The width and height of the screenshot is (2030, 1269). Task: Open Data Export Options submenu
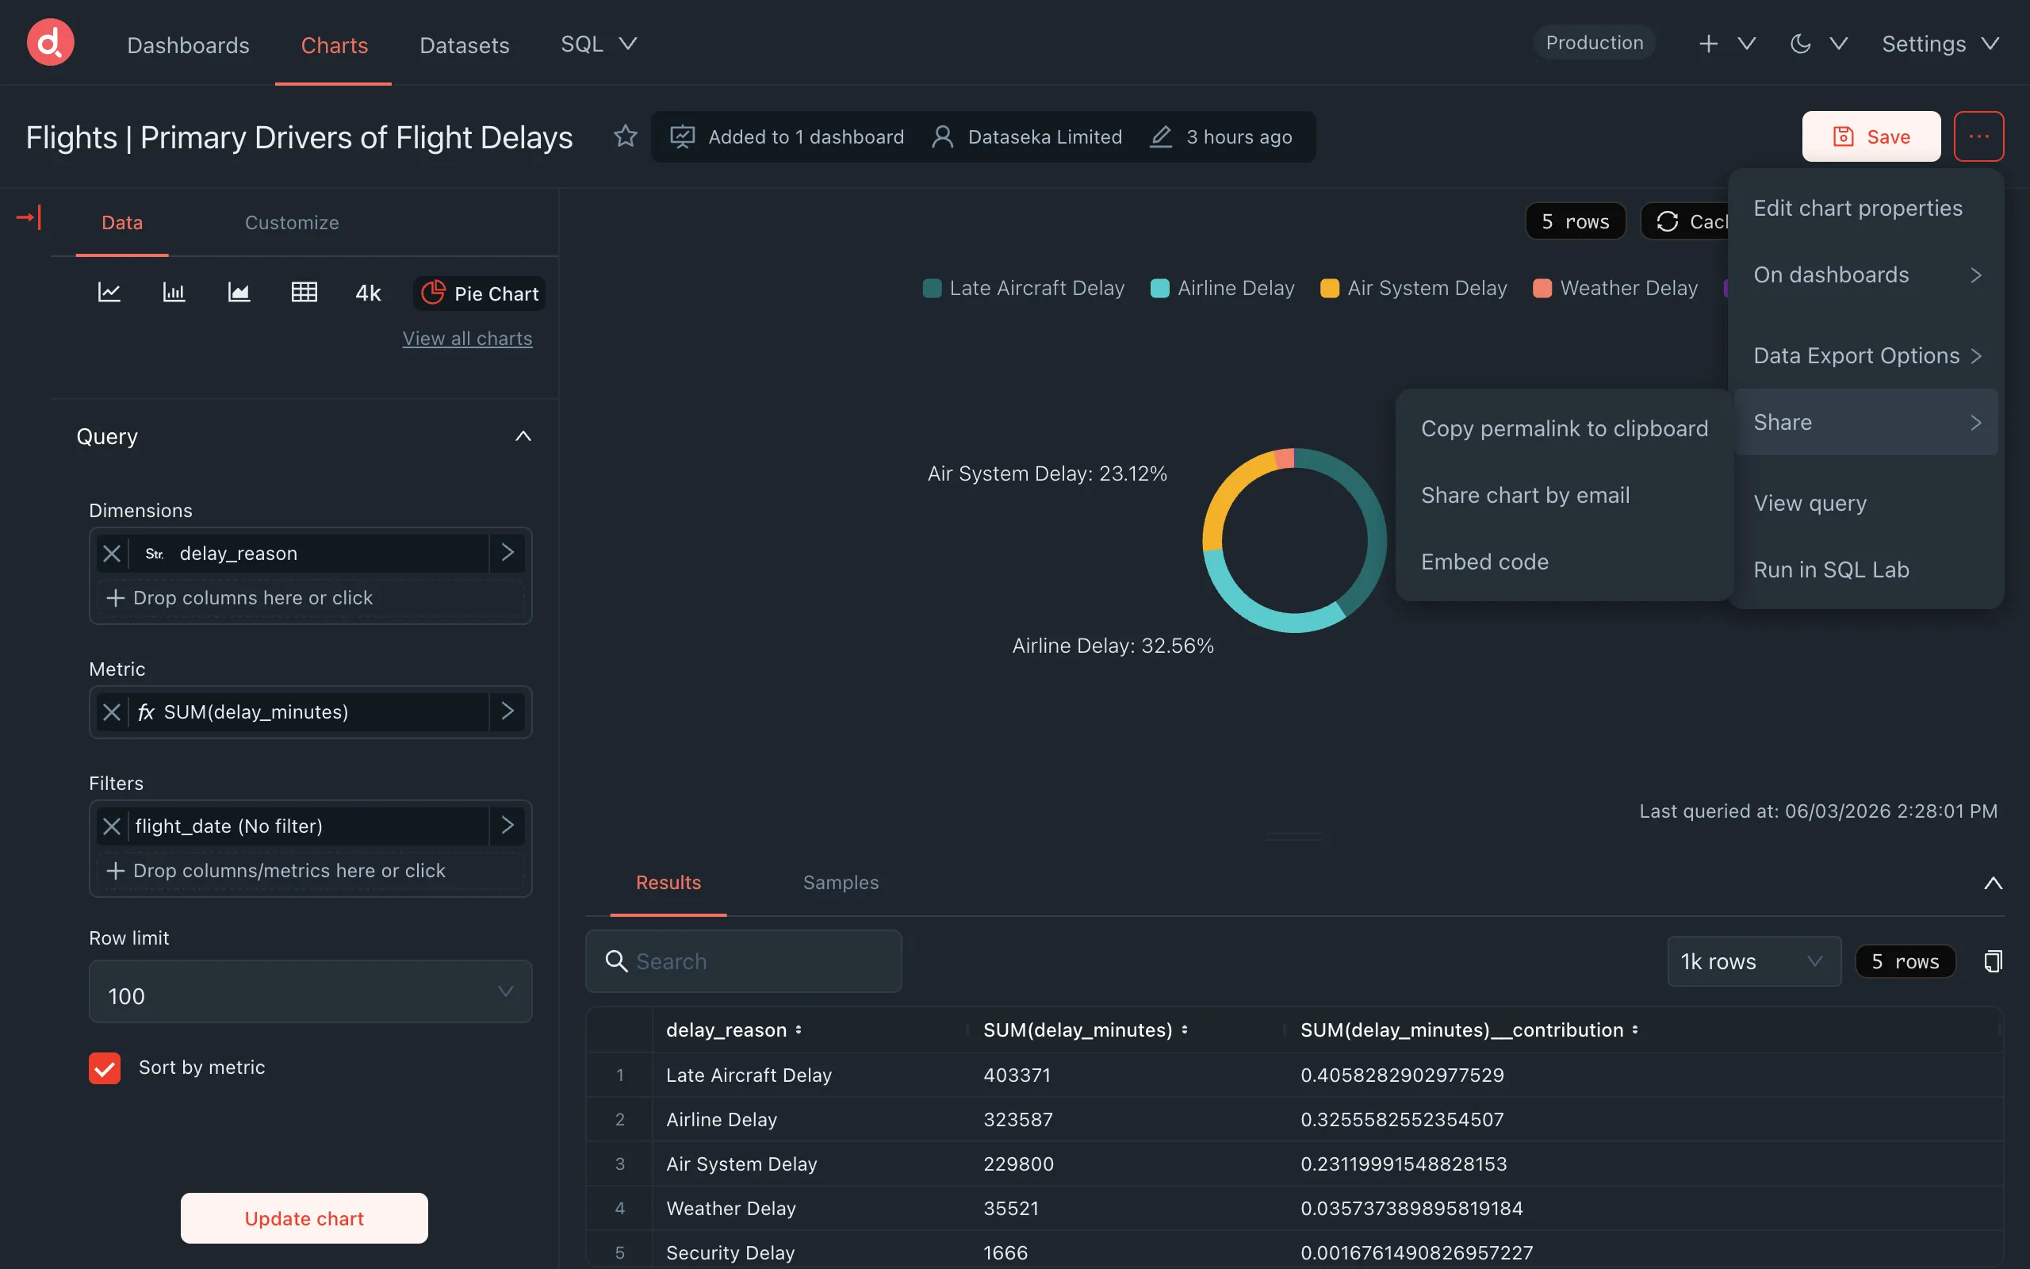click(x=1866, y=355)
